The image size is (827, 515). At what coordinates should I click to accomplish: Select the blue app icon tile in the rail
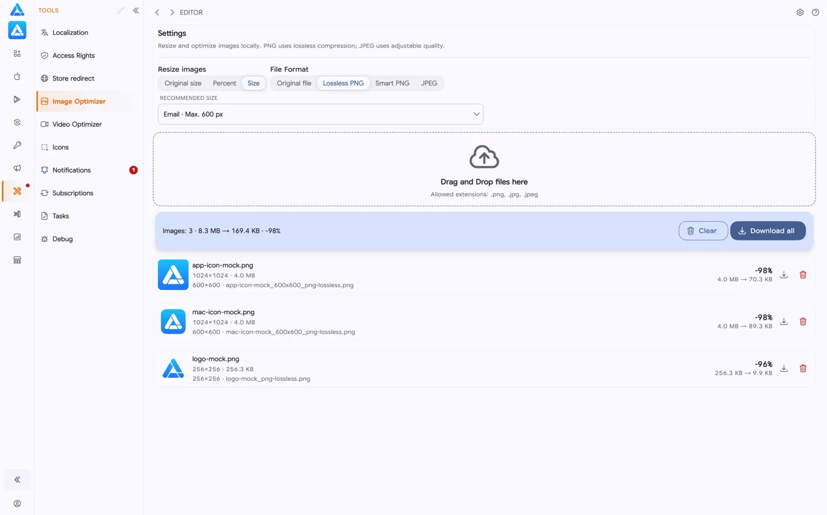(17, 30)
